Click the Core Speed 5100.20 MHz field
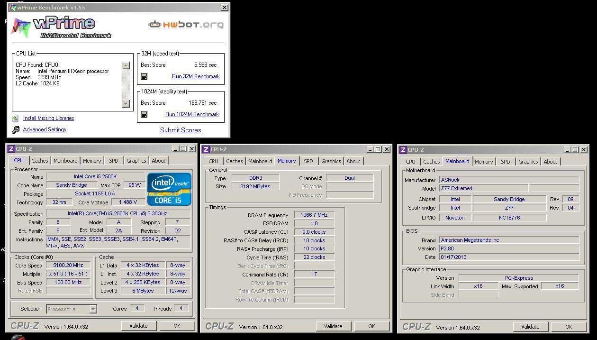This screenshot has width=597, height=340. click(68, 266)
